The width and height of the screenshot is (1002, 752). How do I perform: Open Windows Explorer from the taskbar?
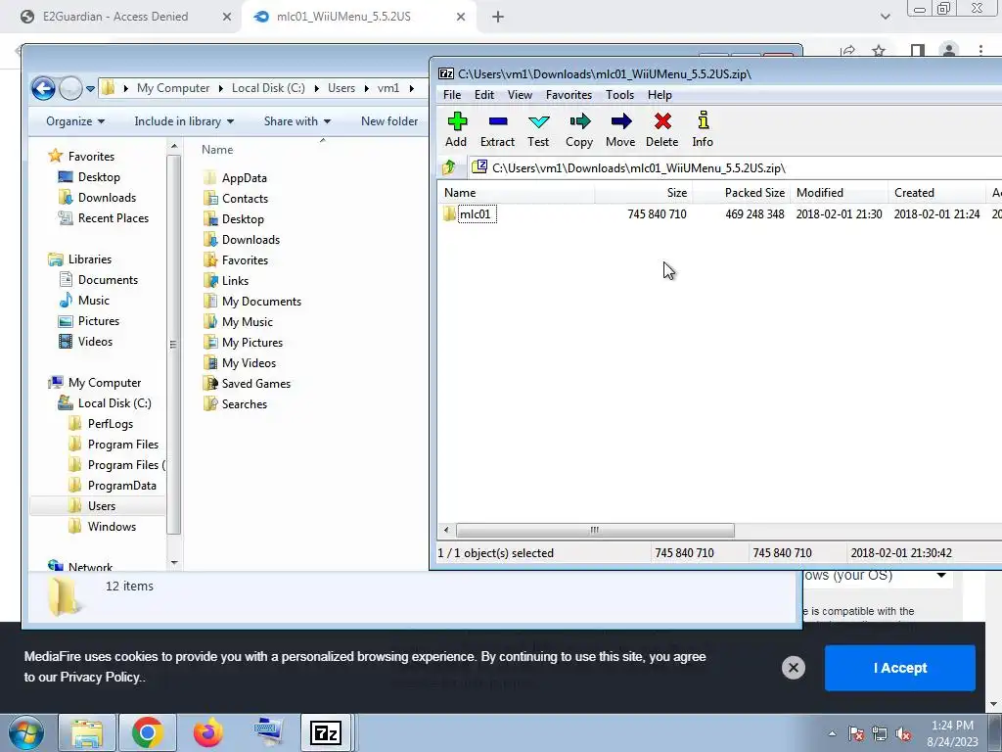coord(86,732)
